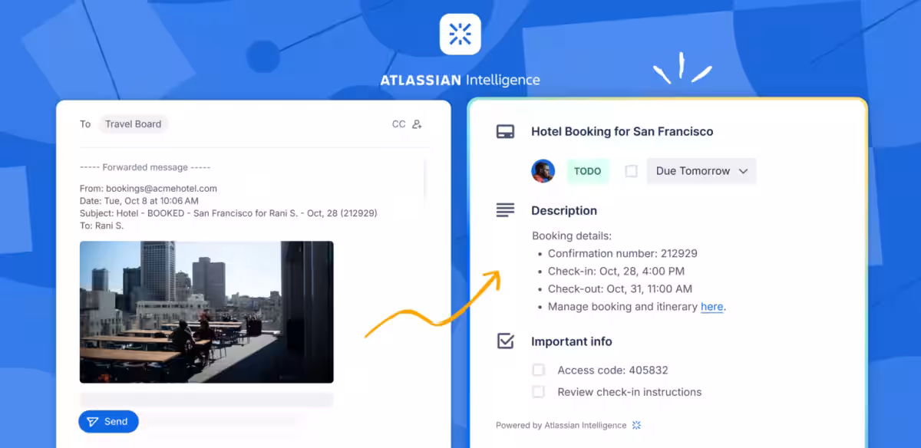
Task: Tick the due date complete checkbox
Action: click(631, 171)
